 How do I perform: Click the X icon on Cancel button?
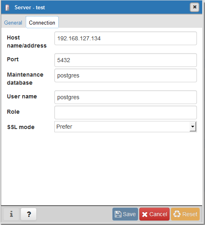145,215
